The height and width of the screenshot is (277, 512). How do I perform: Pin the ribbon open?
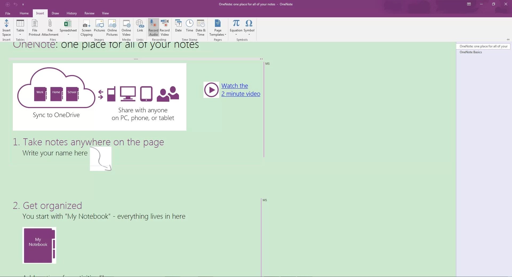click(x=508, y=39)
